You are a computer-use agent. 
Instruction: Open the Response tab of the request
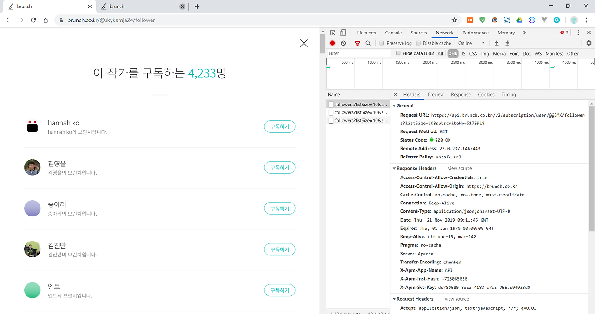click(461, 94)
